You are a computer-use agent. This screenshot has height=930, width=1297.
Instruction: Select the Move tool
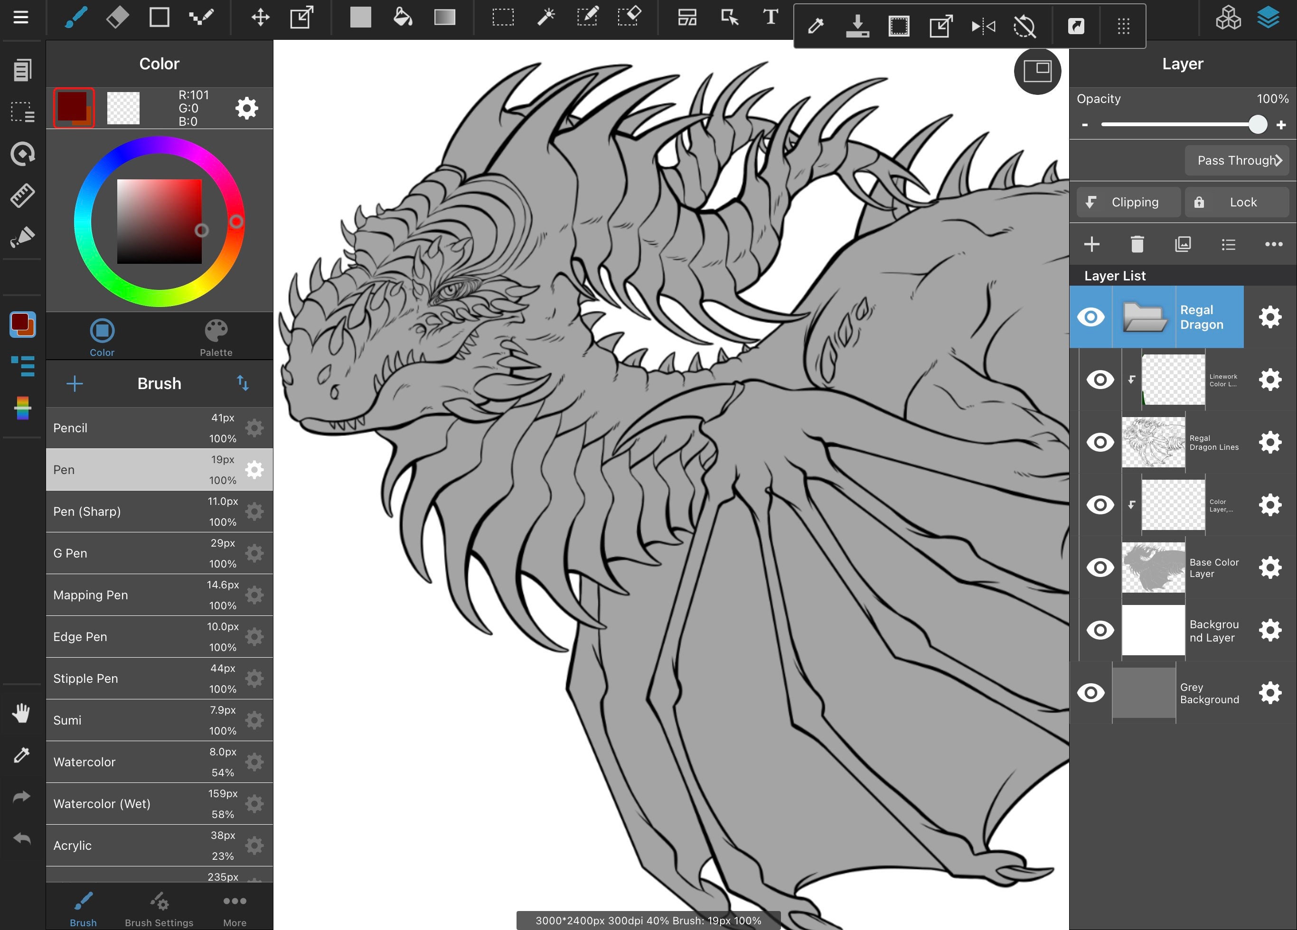pyautogui.click(x=261, y=18)
